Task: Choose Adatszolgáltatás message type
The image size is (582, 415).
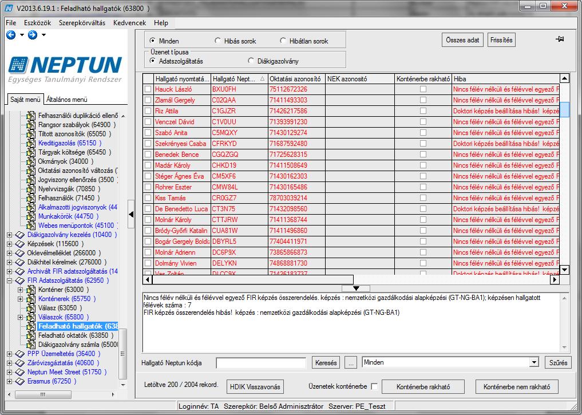Action: 152,61
